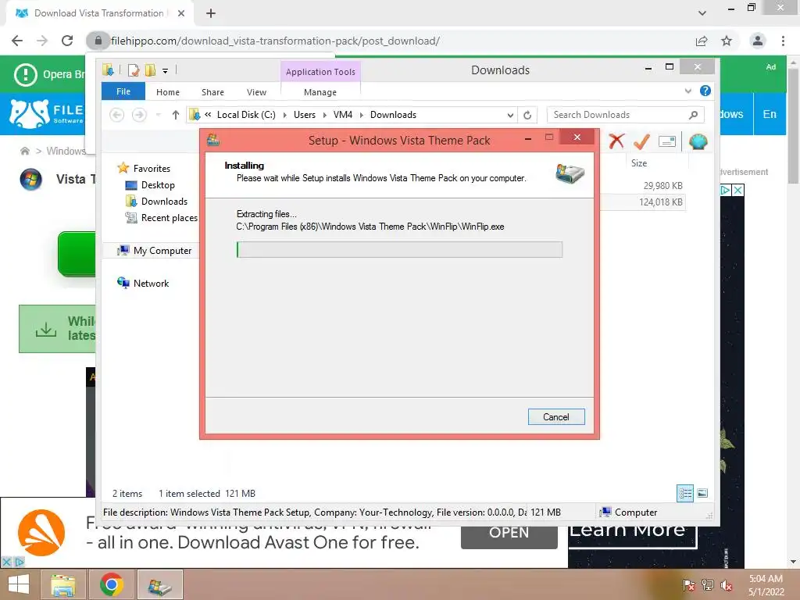Click Explorer's blue help question mark
The height and width of the screenshot is (600, 800).
705,91
